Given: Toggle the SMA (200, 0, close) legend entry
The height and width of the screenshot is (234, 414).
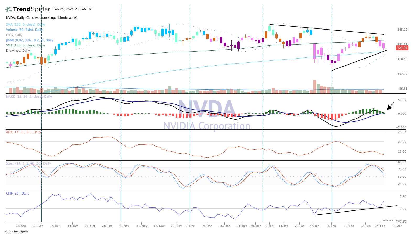Looking at the screenshot, I should [x=25, y=25].
